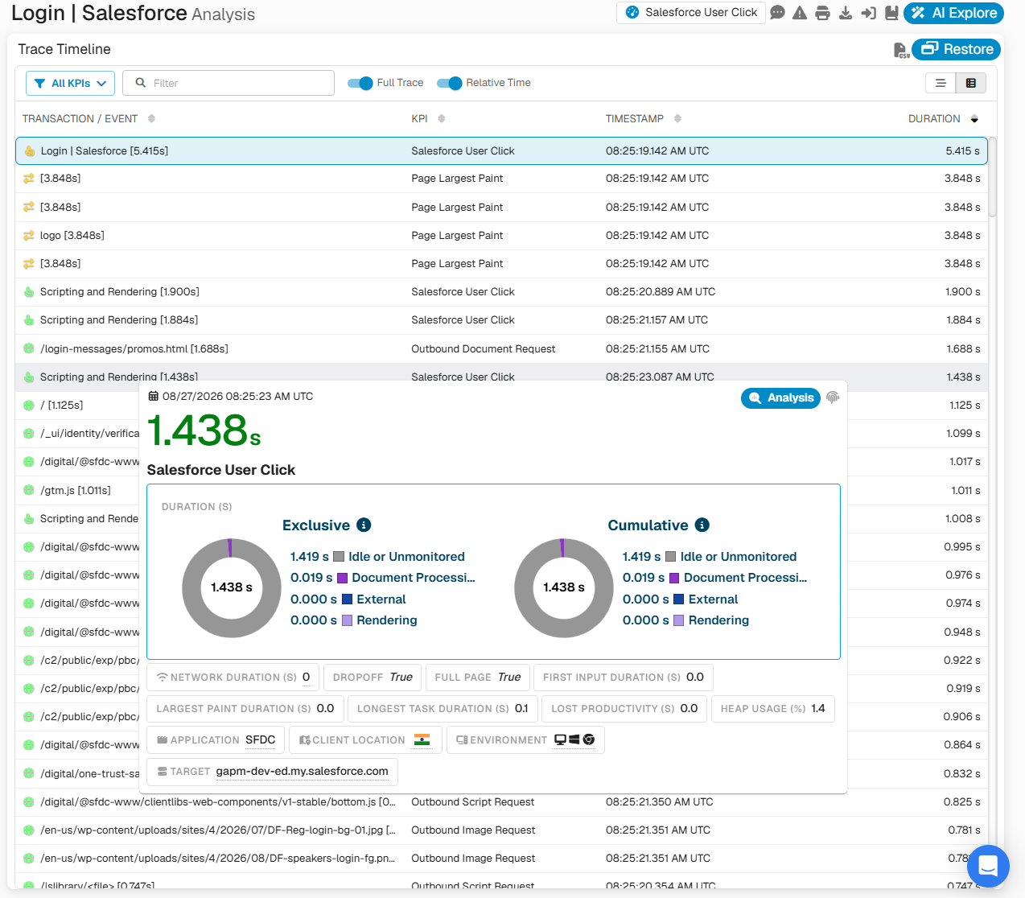Click the LOST PRODUCTIVITY (S) metric

point(624,709)
